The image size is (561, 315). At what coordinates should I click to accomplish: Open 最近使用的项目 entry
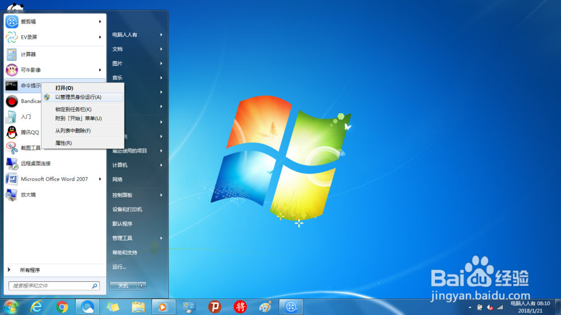tap(130, 151)
